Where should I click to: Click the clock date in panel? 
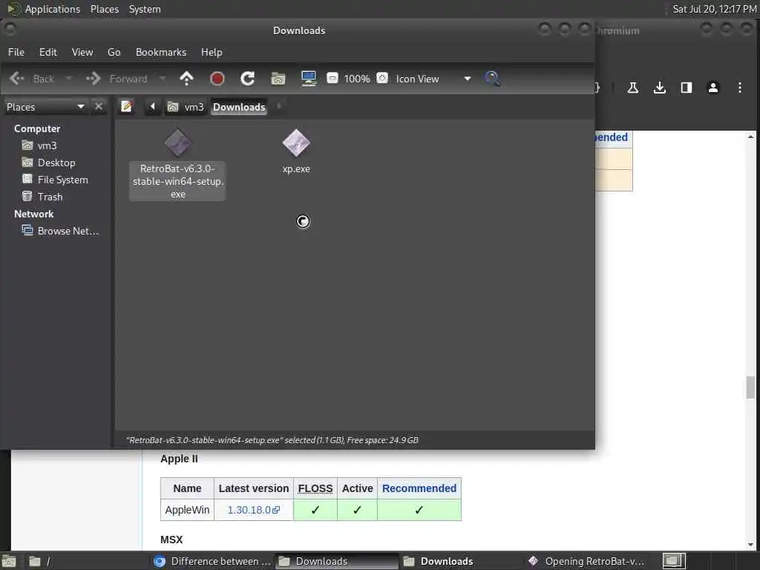click(715, 9)
